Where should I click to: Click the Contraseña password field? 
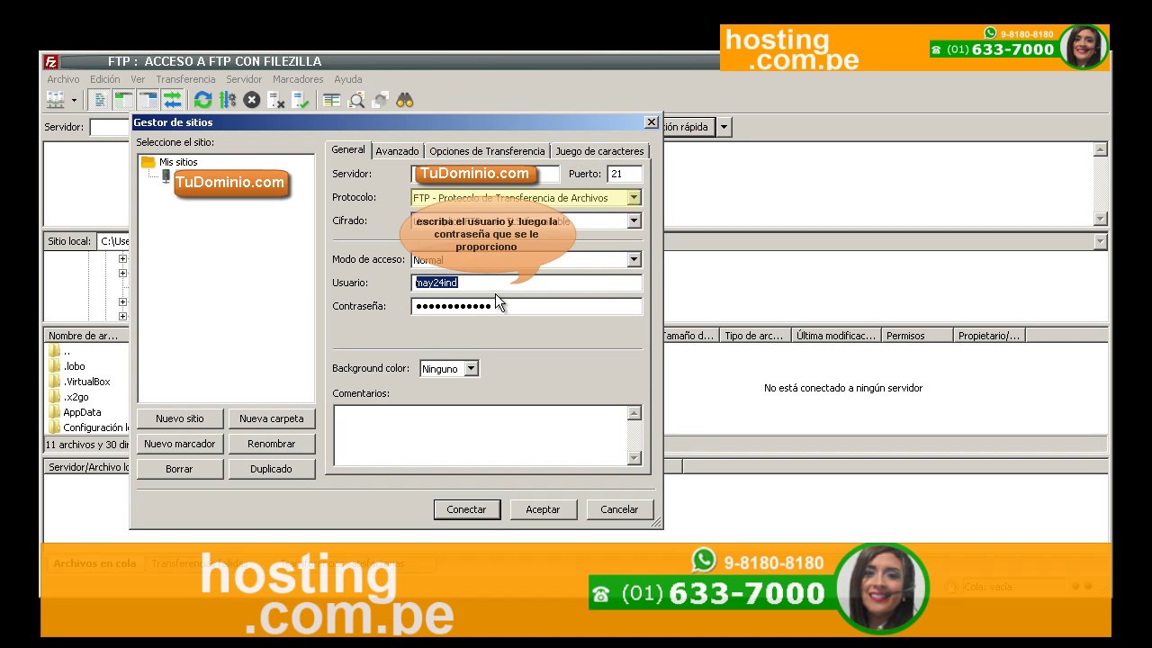[526, 306]
